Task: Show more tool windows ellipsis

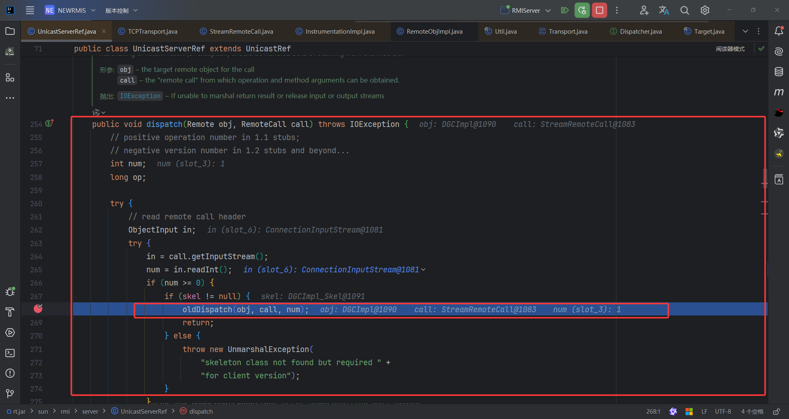Action: pyautogui.click(x=10, y=98)
